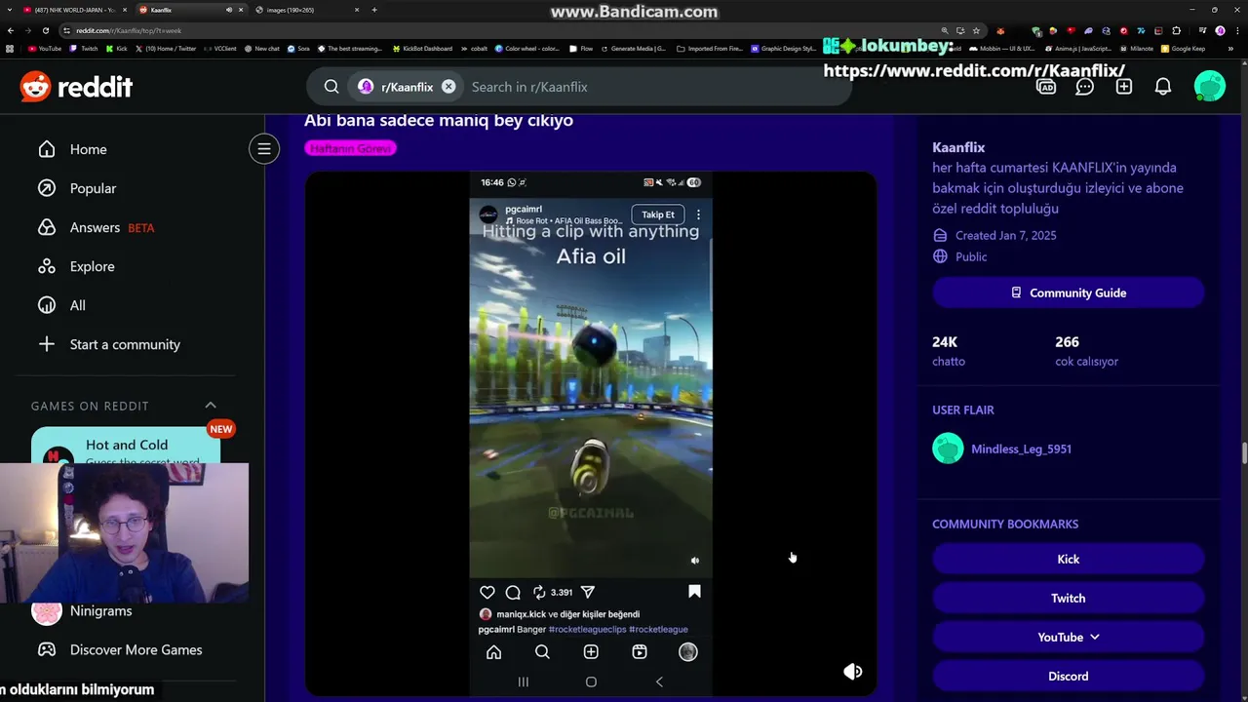
Task: Start a community
Action: pos(125,344)
